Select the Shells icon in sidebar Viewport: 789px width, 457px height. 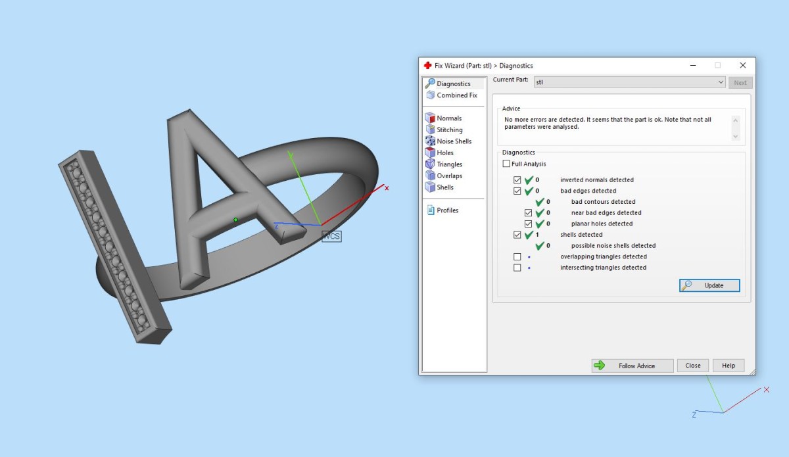[x=430, y=187]
